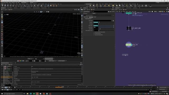Open File Explorer from taskbar

pyautogui.click(x=27, y=94)
